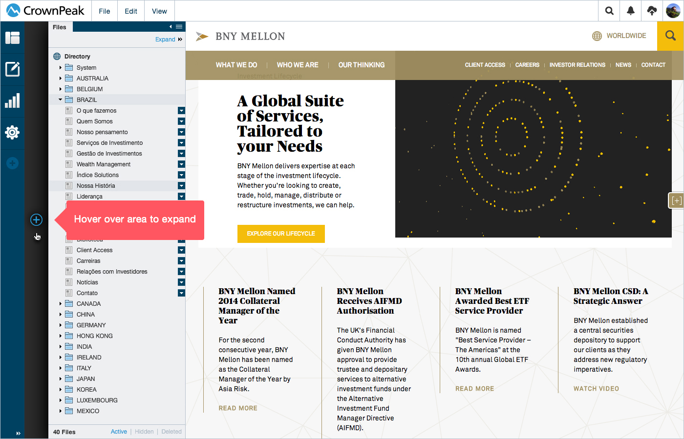Open the action menu for Client Access file

point(181,250)
